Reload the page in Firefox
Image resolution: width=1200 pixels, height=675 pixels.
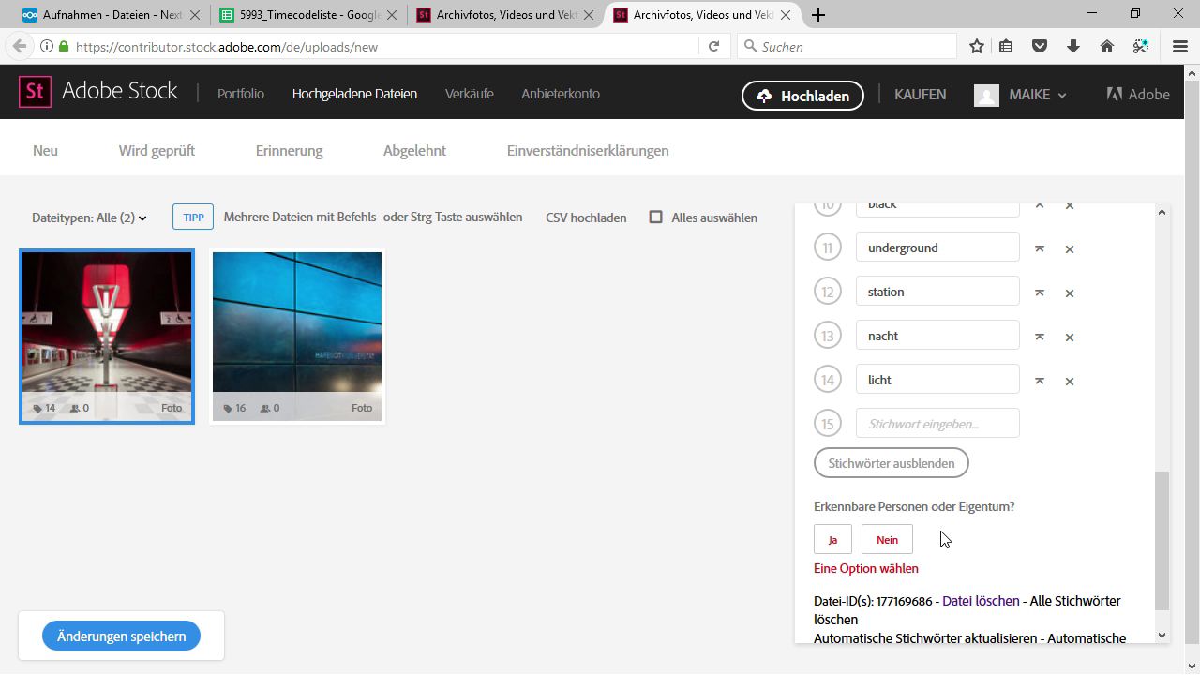[713, 46]
